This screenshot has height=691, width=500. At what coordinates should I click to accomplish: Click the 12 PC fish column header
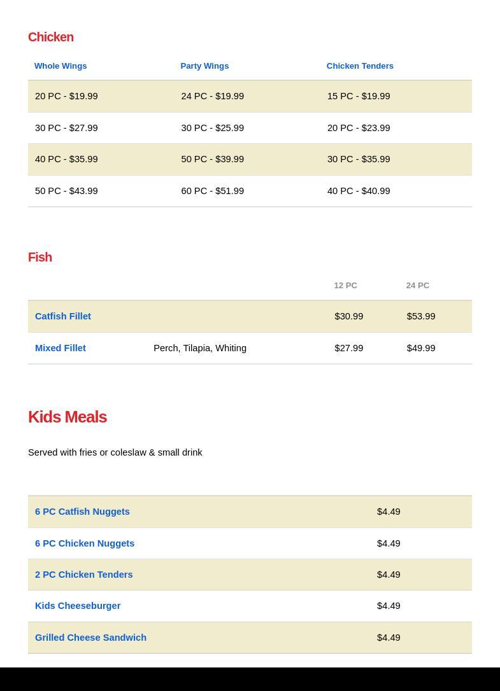[345, 286]
